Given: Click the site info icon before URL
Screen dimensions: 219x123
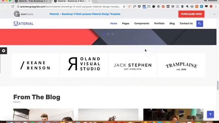Looking at the screenshot, I should [x=18, y=6].
